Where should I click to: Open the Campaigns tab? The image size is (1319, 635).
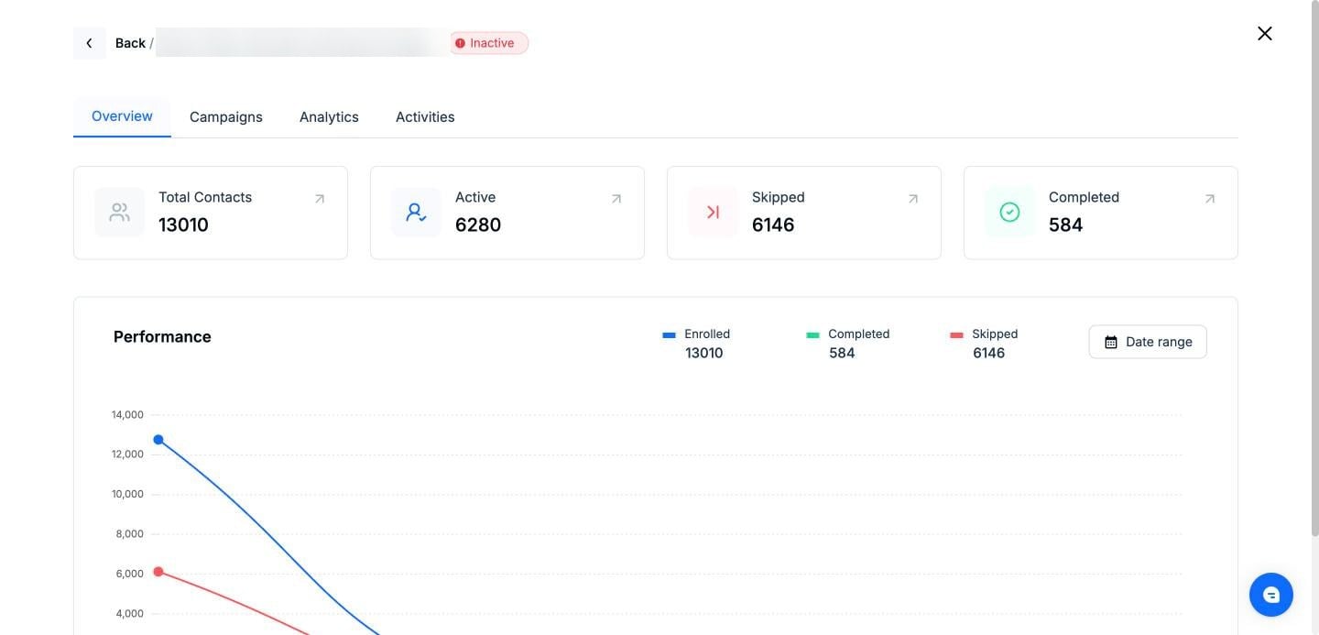click(226, 117)
